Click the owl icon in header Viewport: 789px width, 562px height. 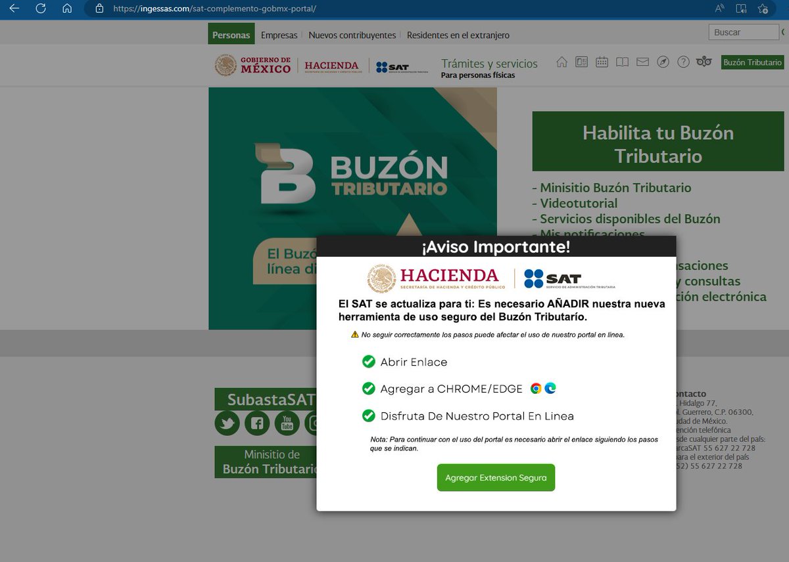point(704,62)
